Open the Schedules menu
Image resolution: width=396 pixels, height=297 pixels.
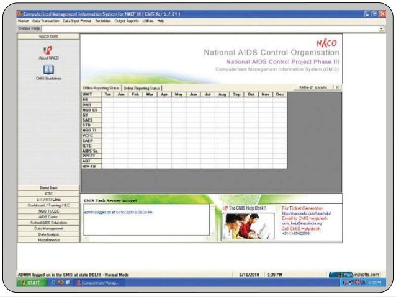pos(103,21)
